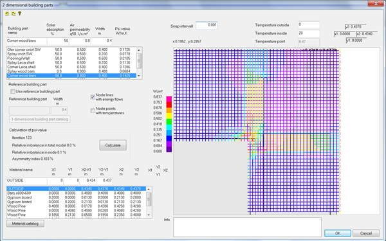The width and height of the screenshot is (386, 241).
Task: Click the Temperature outside field
Action: 309,25
